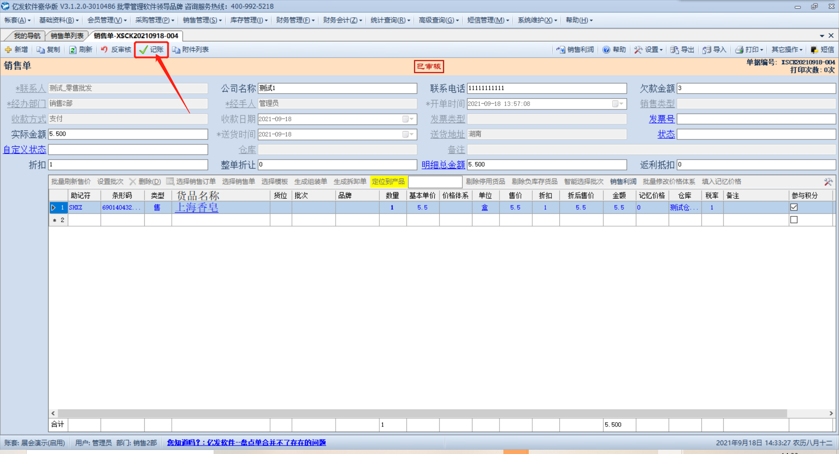This screenshot has width=839, height=454.
Task: Click the 销售利润 icon in top toolbar
Action: (561, 50)
